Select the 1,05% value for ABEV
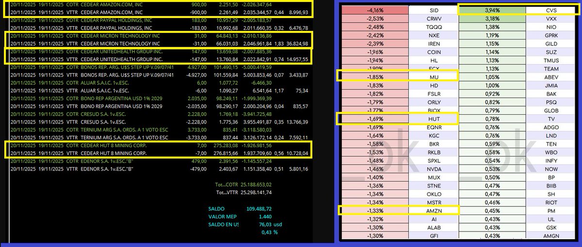Image resolution: width=582 pixels, height=247 pixels. pos(492,77)
